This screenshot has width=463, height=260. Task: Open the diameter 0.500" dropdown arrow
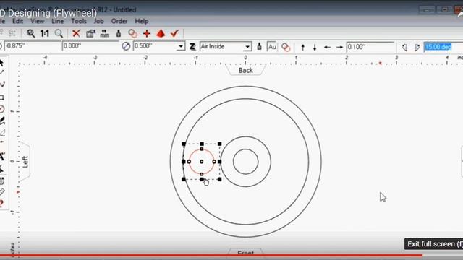pyautogui.click(x=181, y=46)
